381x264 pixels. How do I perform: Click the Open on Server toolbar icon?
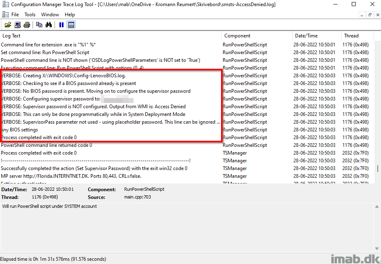click(x=17, y=25)
